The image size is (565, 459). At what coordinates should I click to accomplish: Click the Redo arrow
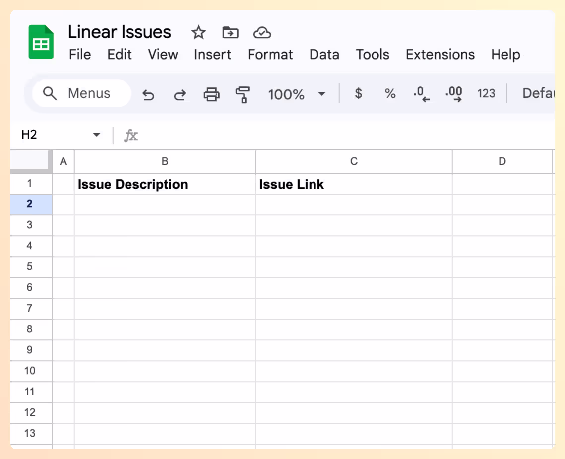tap(180, 94)
